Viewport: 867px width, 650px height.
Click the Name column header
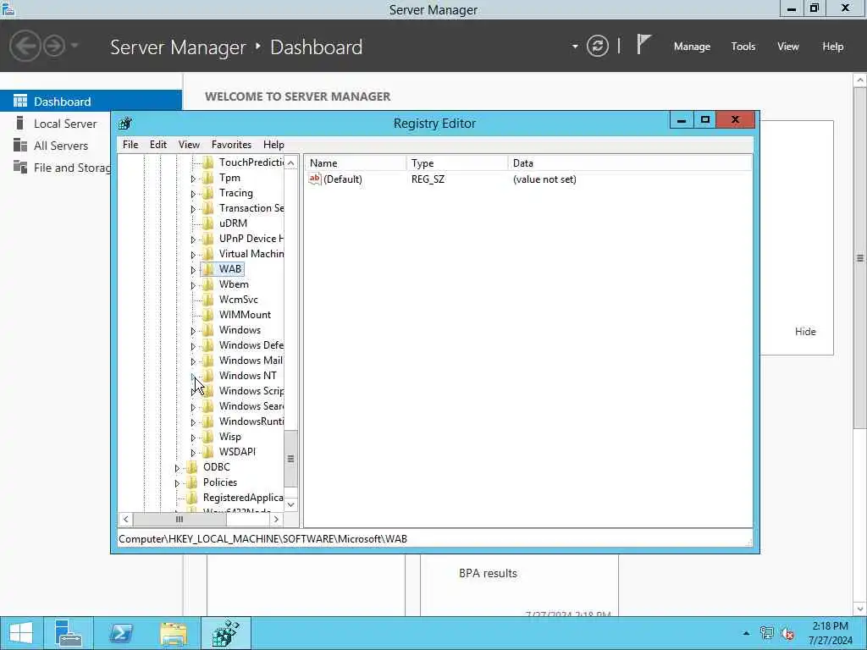[355, 163]
